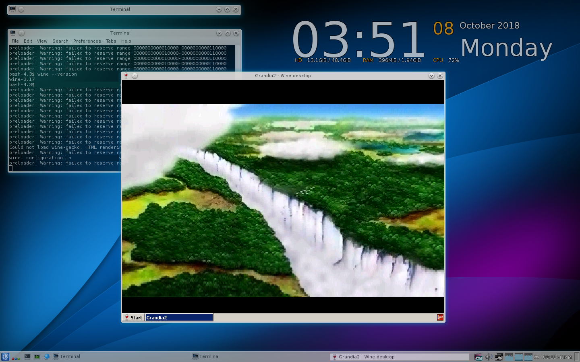580x362 pixels.
Task: Minimize the top Terminal window
Action: coord(219,9)
